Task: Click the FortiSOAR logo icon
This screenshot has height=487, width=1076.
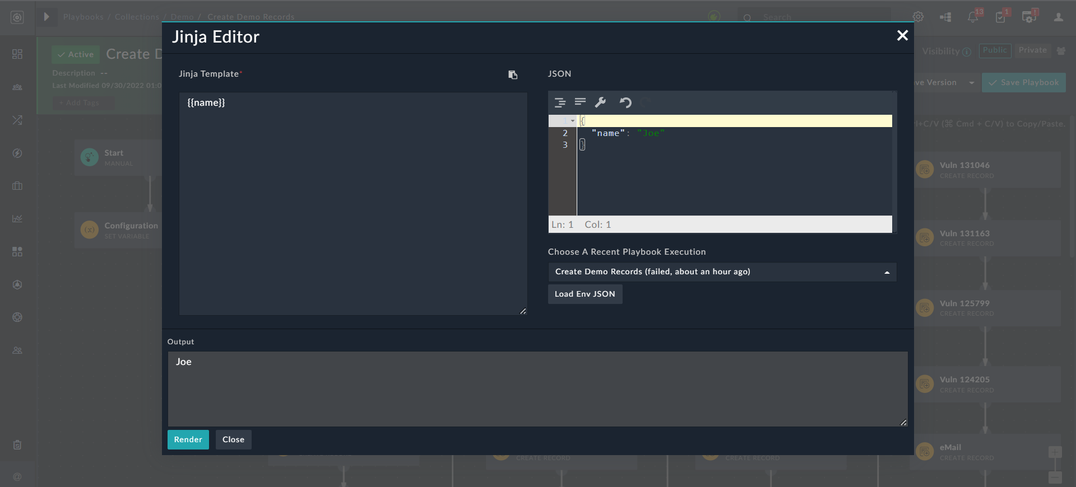Action: coord(17,17)
